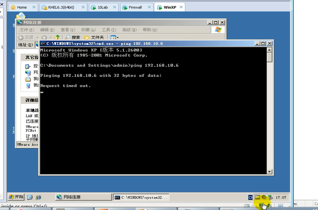
Task: Activate the C:\WINDOWS\system32 taskbar button
Action: 141,198
